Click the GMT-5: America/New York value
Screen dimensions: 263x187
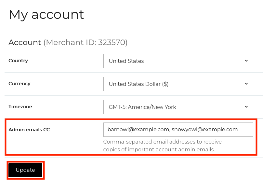[142, 107]
